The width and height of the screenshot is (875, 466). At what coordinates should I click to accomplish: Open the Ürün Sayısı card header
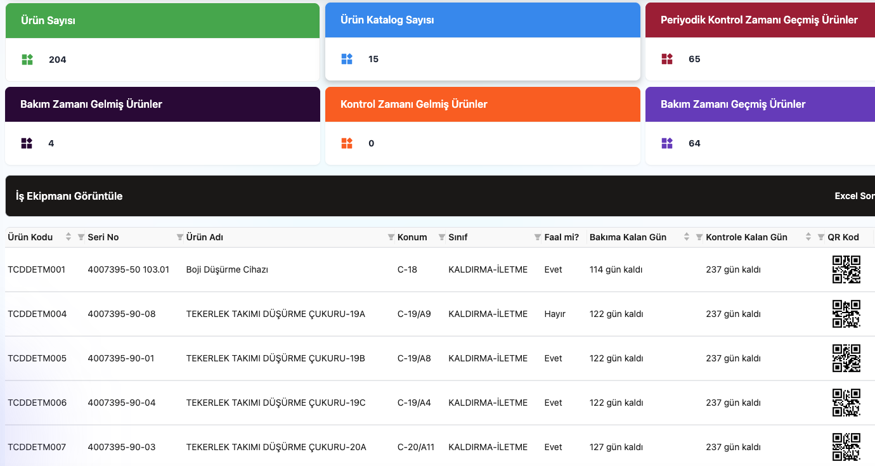[x=162, y=20]
